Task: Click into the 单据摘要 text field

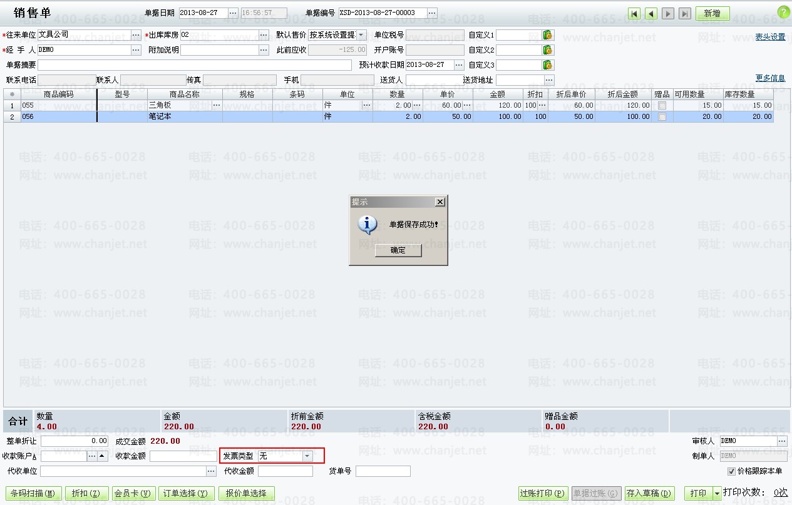Action: (194, 65)
